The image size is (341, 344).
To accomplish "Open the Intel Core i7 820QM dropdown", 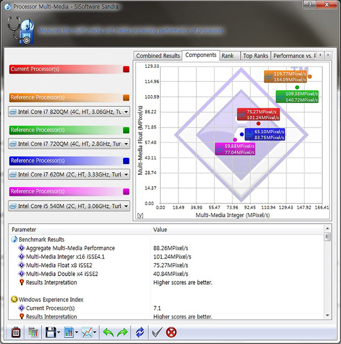I will coord(69,112).
